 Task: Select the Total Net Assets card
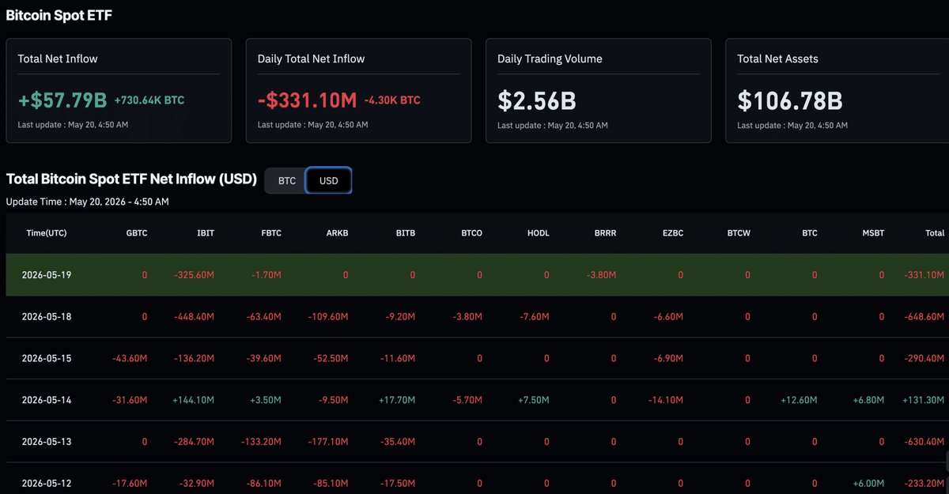tap(837, 91)
